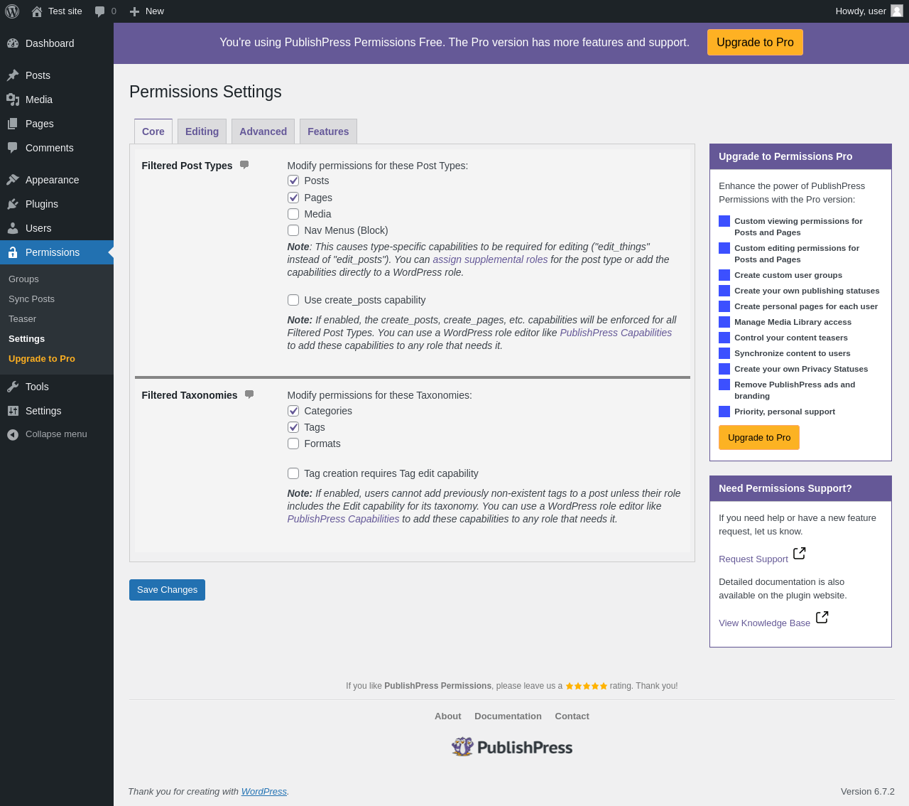909x806 pixels.
Task: Open the assign supplemental roles link
Action: (490, 259)
